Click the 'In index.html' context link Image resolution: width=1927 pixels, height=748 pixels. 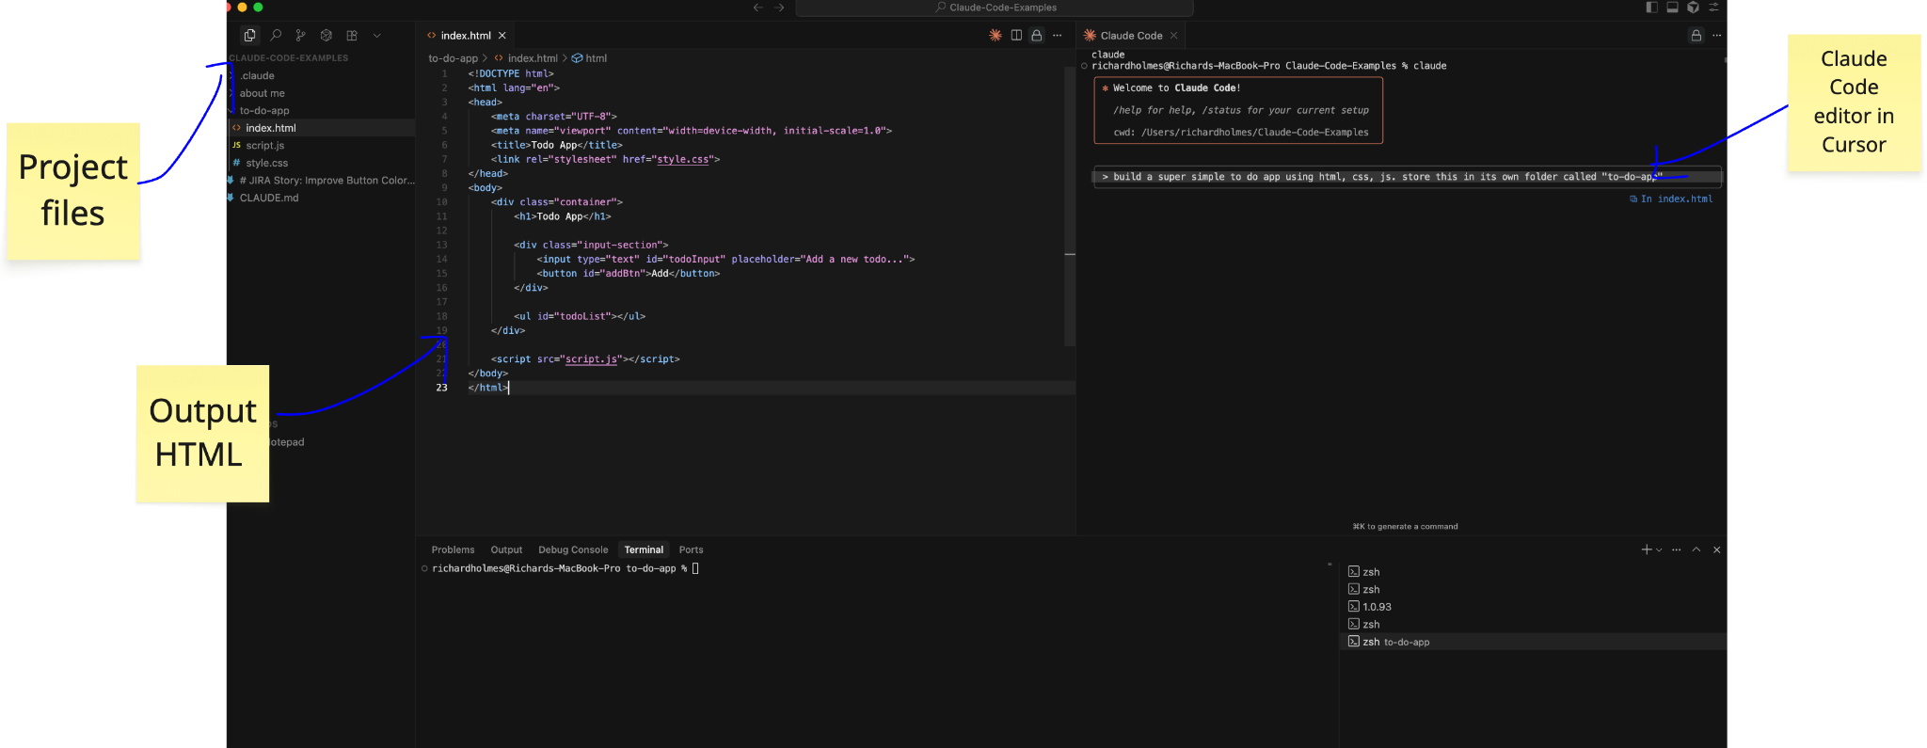pyautogui.click(x=1671, y=199)
